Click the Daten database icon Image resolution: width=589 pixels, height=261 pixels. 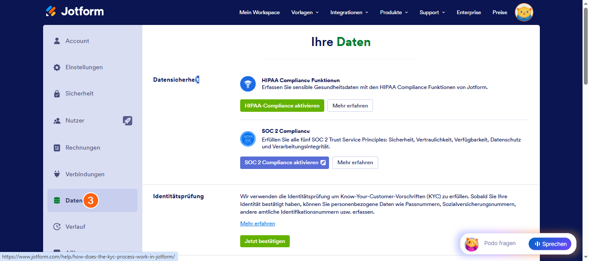56,200
